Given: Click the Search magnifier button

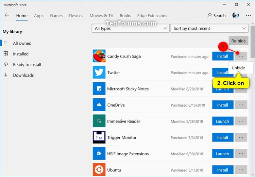Looking at the screenshot, I should 216,15.
